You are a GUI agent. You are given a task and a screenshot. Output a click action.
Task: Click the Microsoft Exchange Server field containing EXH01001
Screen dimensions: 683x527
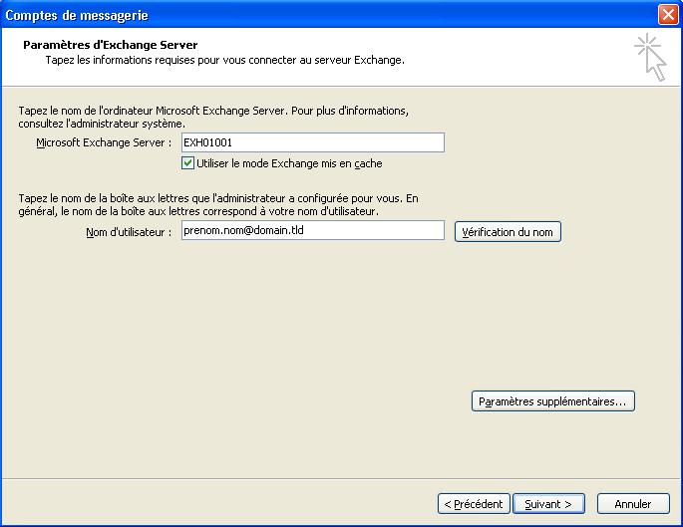click(313, 142)
